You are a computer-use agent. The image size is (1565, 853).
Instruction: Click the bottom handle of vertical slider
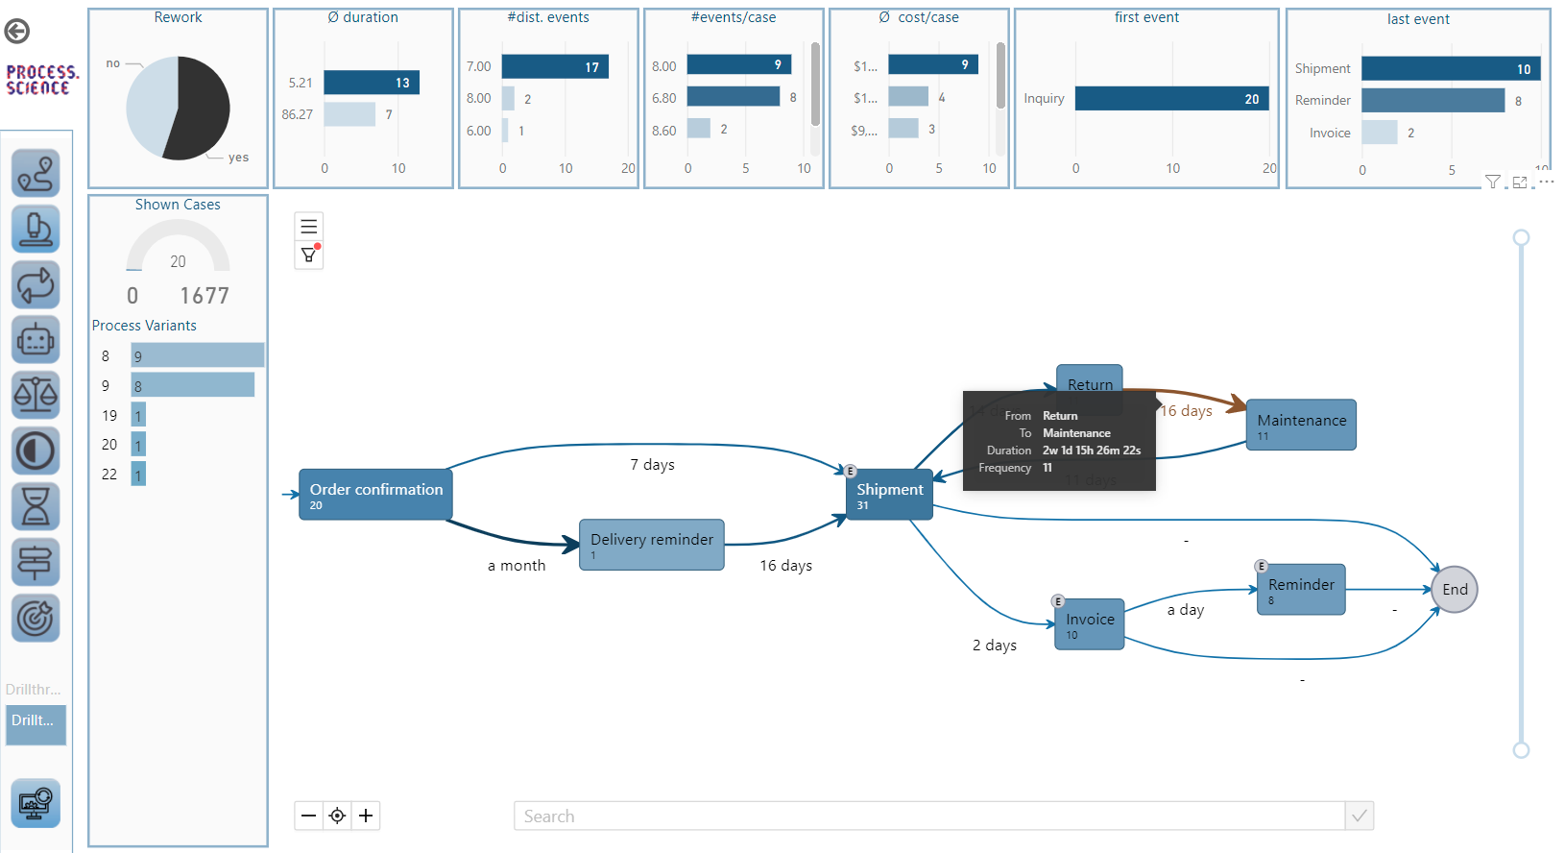[1521, 750]
